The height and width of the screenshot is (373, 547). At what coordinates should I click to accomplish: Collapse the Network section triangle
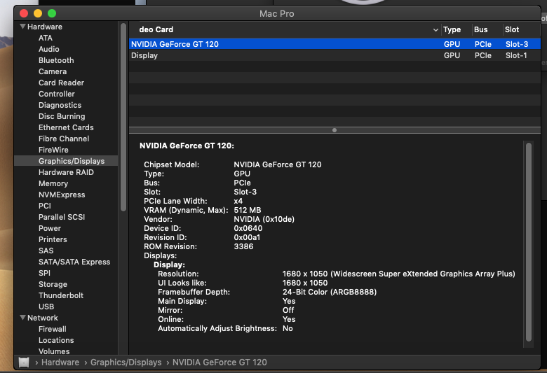[22, 318]
